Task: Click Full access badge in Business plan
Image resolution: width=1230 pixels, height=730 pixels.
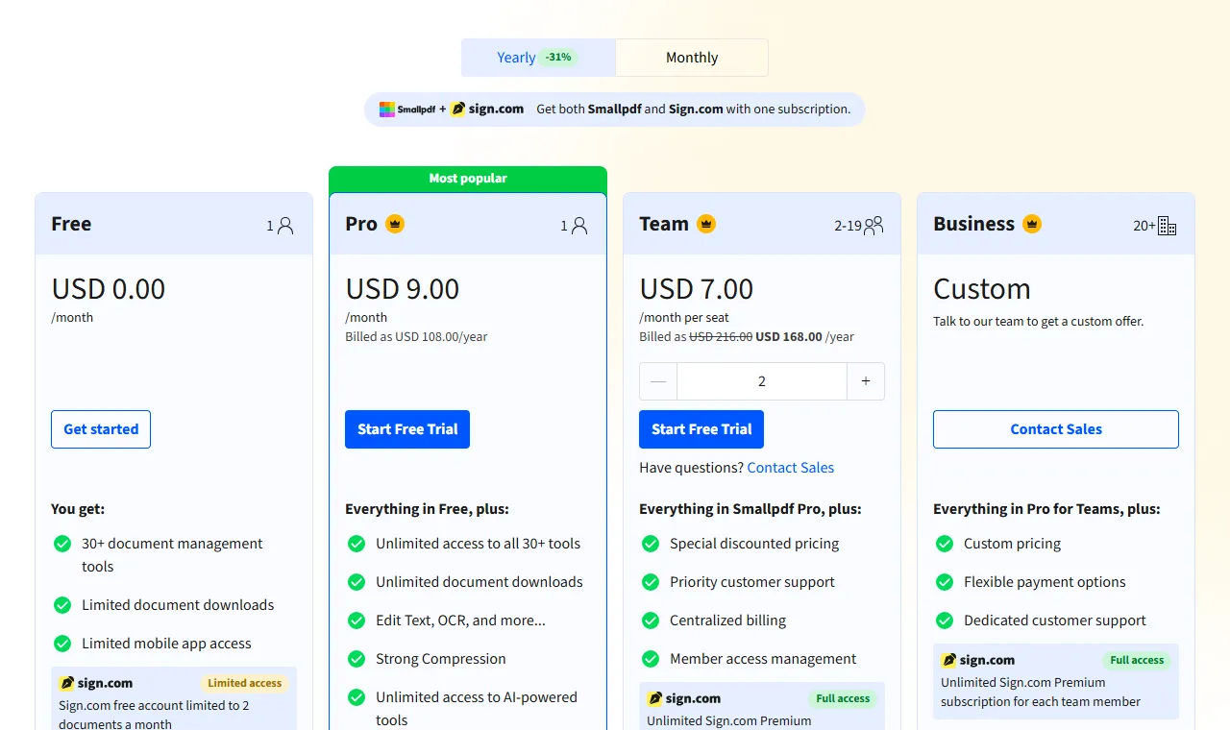Action: pos(1137,661)
